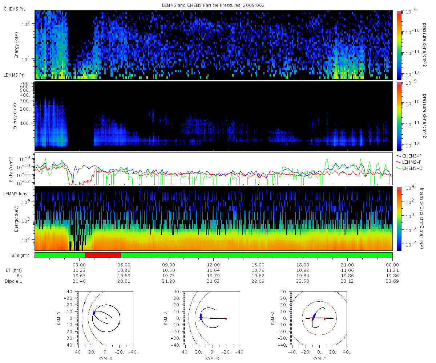This screenshot has width=436, height=363.
Task: Click the top CHEMS pressure color bar
Action: pyautogui.click(x=399, y=45)
